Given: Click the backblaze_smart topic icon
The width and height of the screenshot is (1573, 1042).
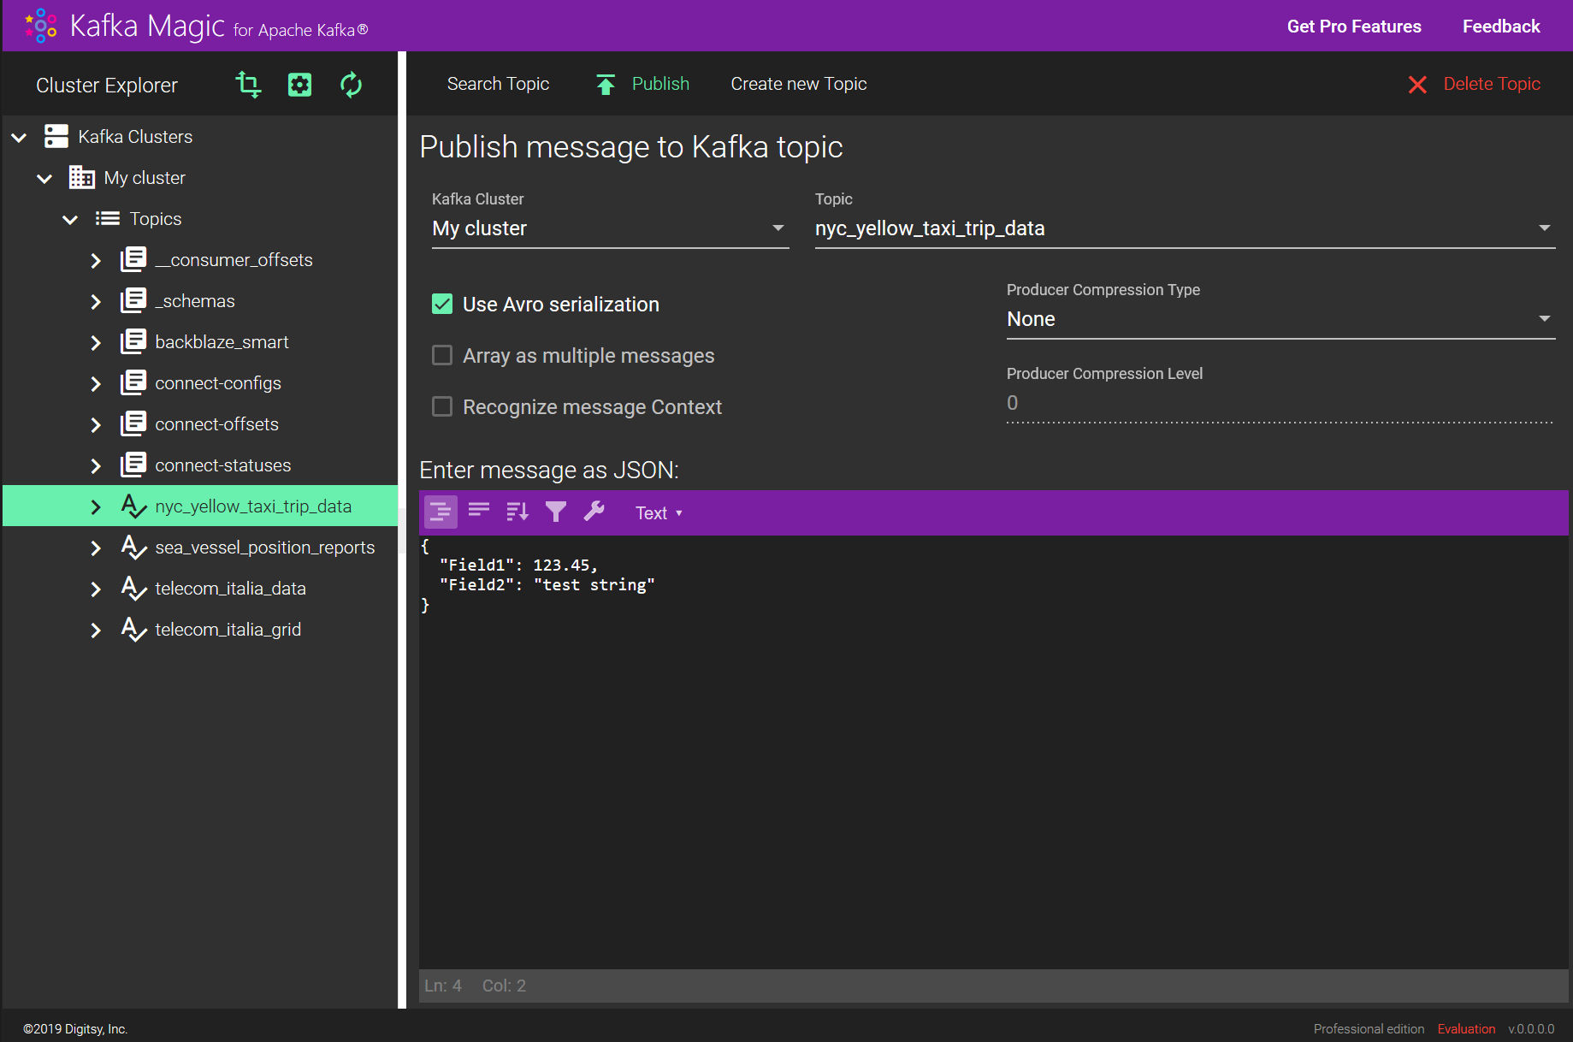Looking at the screenshot, I should click(x=133, y=341).
